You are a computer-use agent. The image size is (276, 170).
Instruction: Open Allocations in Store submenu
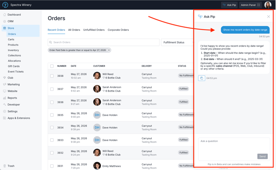[x=14, y=61]
